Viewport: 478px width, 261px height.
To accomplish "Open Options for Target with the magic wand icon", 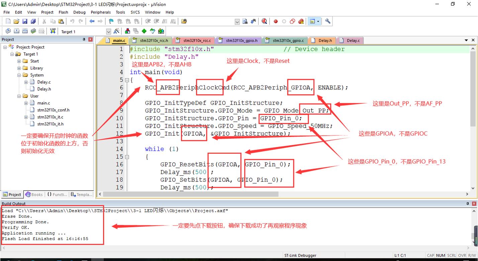I will [116, 31].
